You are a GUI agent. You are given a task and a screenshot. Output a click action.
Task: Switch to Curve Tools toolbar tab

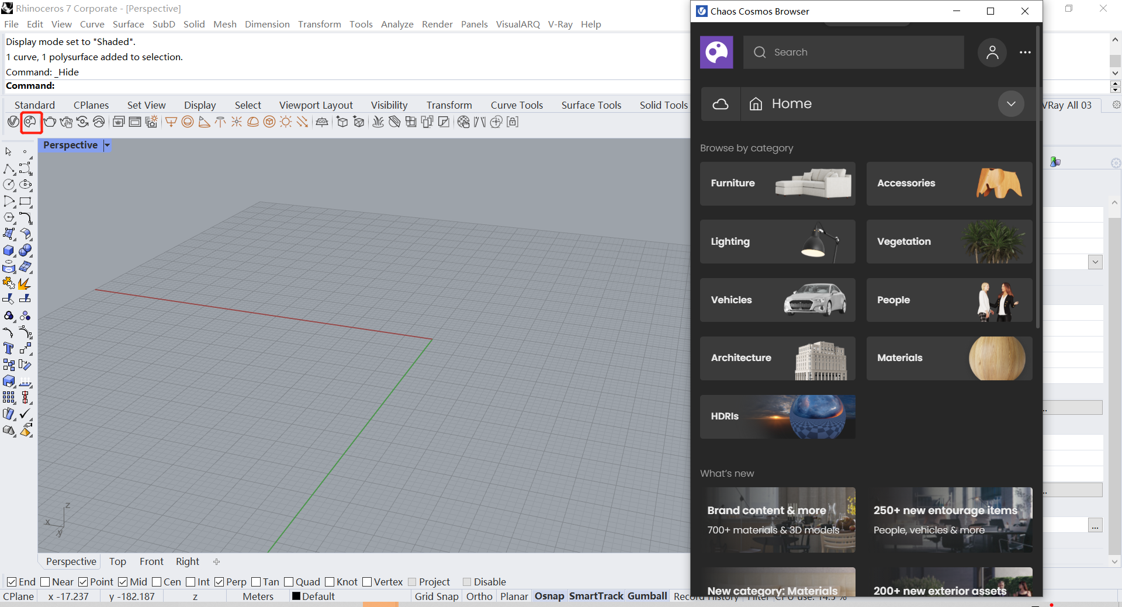point(517,105)
